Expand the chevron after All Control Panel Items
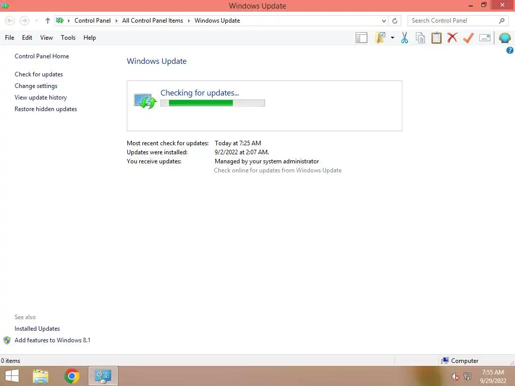This screenshot has height=386, width=515. coord(189,21)
